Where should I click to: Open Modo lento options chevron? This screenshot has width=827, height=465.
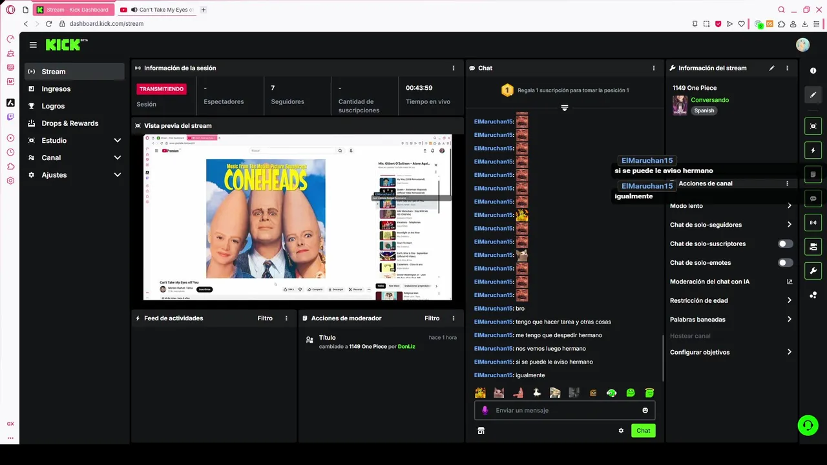(789, 206)
